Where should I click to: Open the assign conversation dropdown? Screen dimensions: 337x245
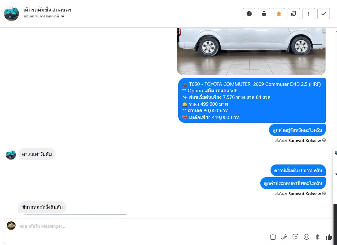point(44,16)
